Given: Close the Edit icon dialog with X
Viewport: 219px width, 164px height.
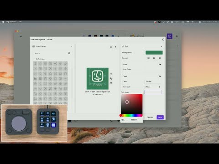Looking at the screenshot, I should pos(163,40).
